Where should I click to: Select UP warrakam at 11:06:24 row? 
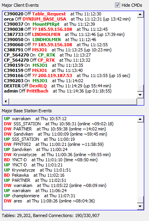pyautogui.click(x=35, y=191)
